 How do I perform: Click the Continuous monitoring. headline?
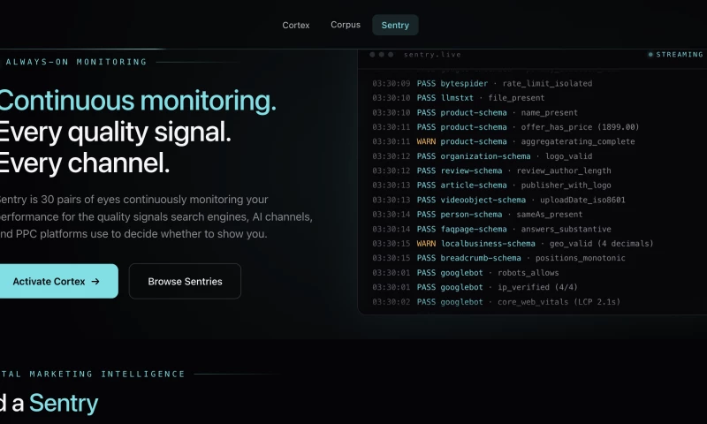pos(138,101)
